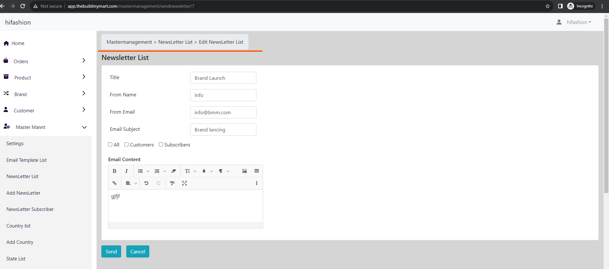This screenshot has height=269, width=609.
Task: Open Add Country in the sidebar
Action: click(x=20, y=242)
